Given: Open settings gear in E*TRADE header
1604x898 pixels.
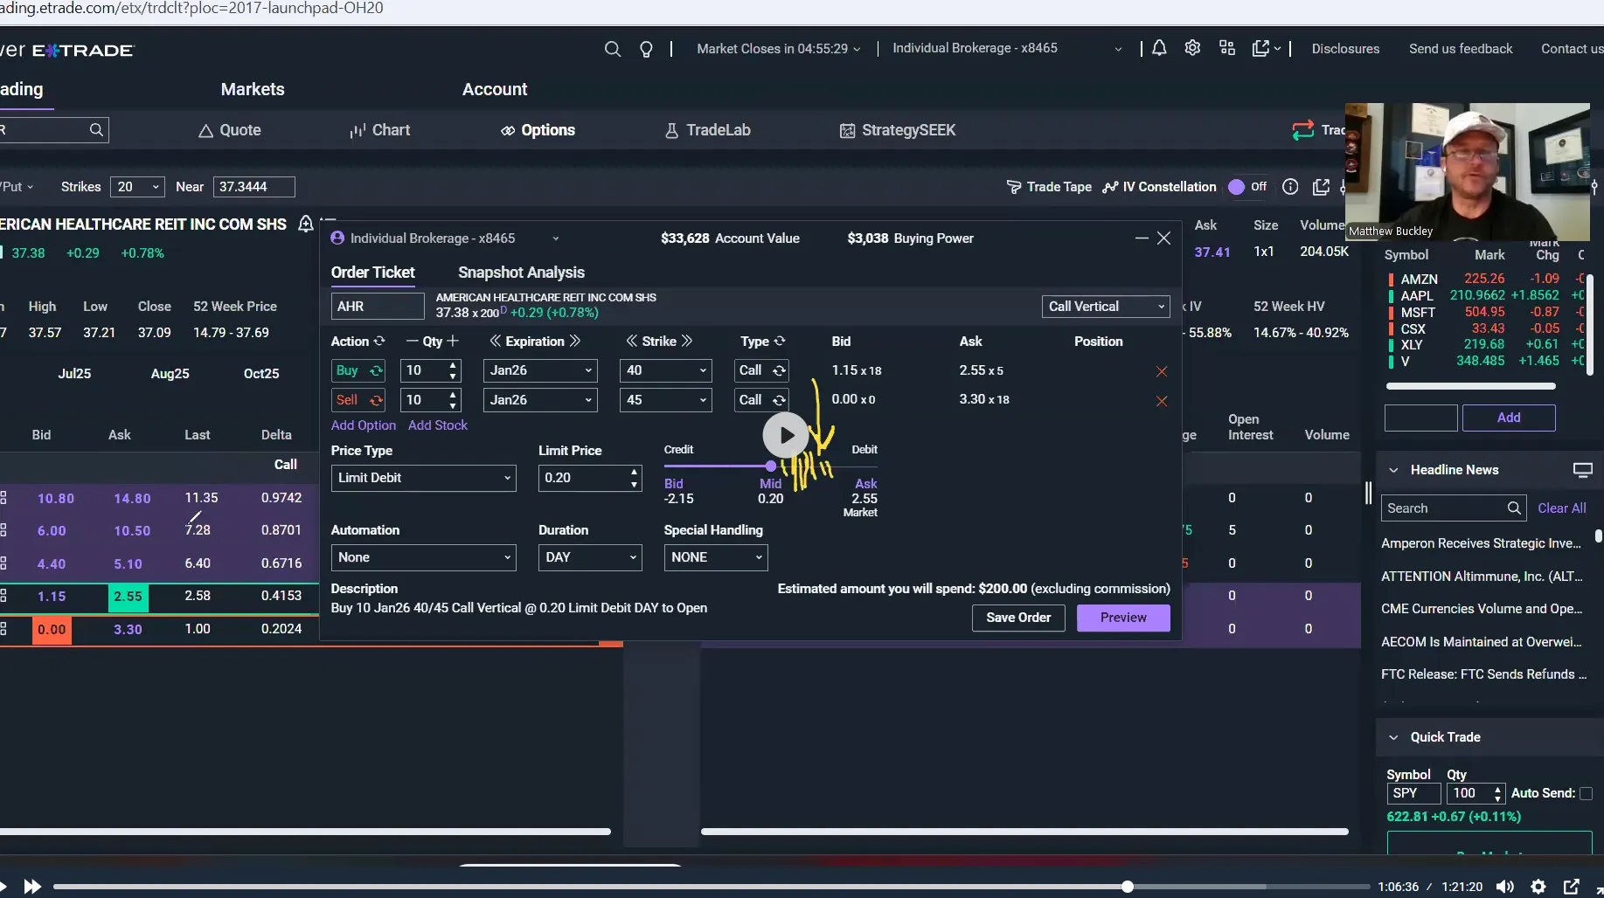Looking at the screenshot, I should pyautogui.click(x=1192, y=48).
